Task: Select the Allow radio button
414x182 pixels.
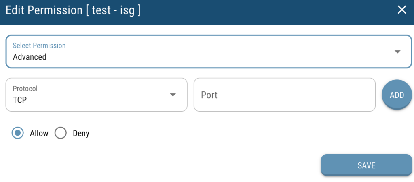Action: click(x=18, y=133)
